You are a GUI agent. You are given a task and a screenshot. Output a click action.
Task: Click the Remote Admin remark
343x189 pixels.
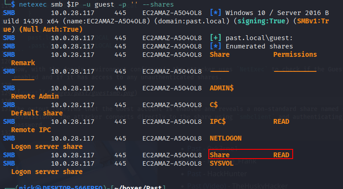(35, 96)
